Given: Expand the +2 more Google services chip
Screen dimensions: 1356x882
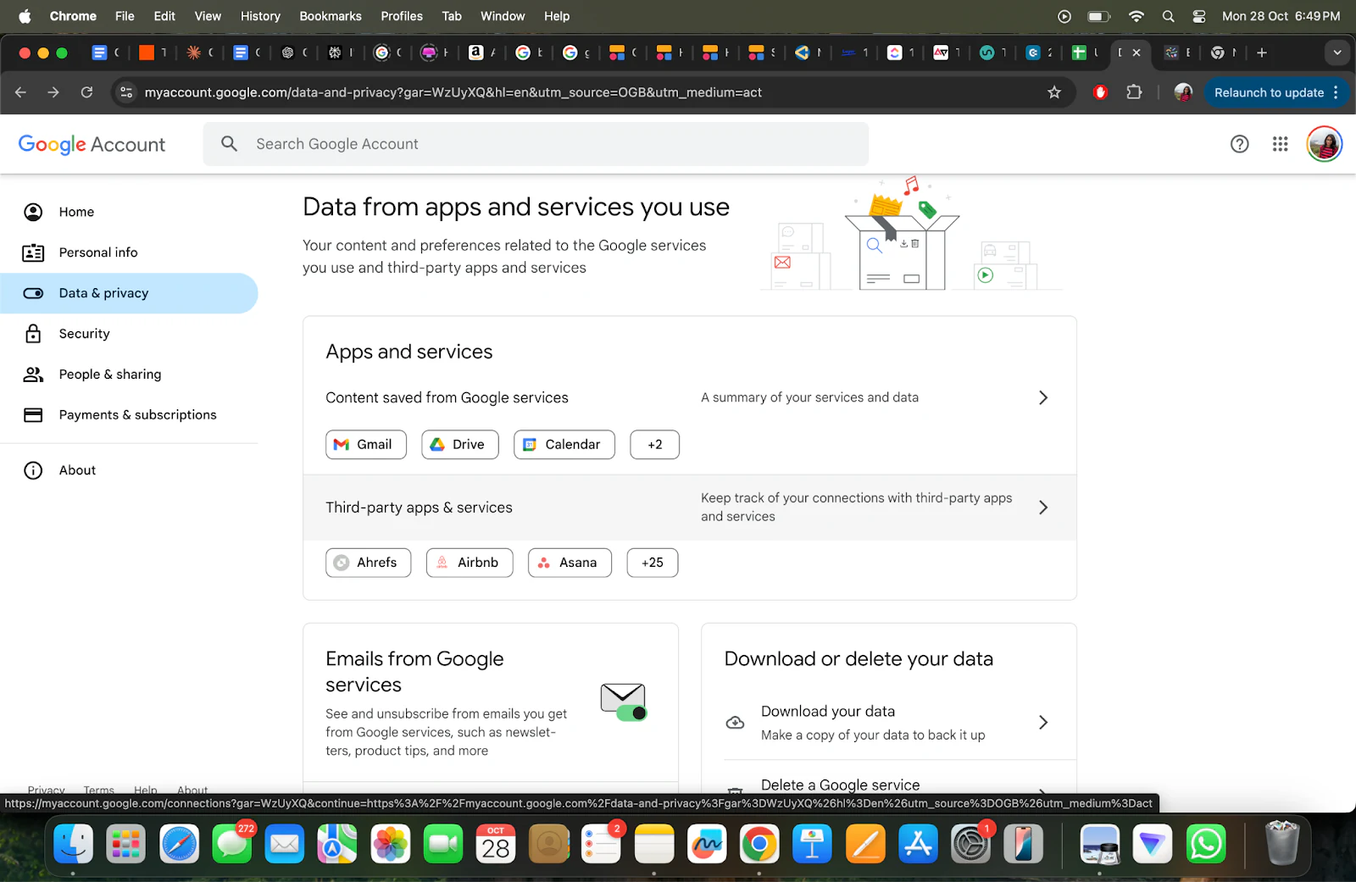Looking at the screenshot, I should (x=654, y=445).
